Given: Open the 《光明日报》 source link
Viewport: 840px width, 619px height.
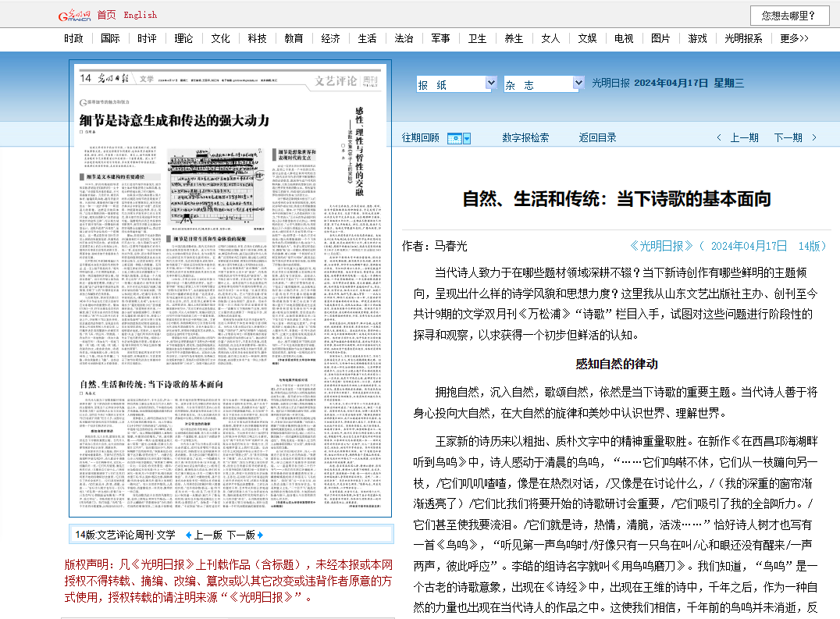Looking at the screenshot, I should pyautogui.click(x=661, y=246).
